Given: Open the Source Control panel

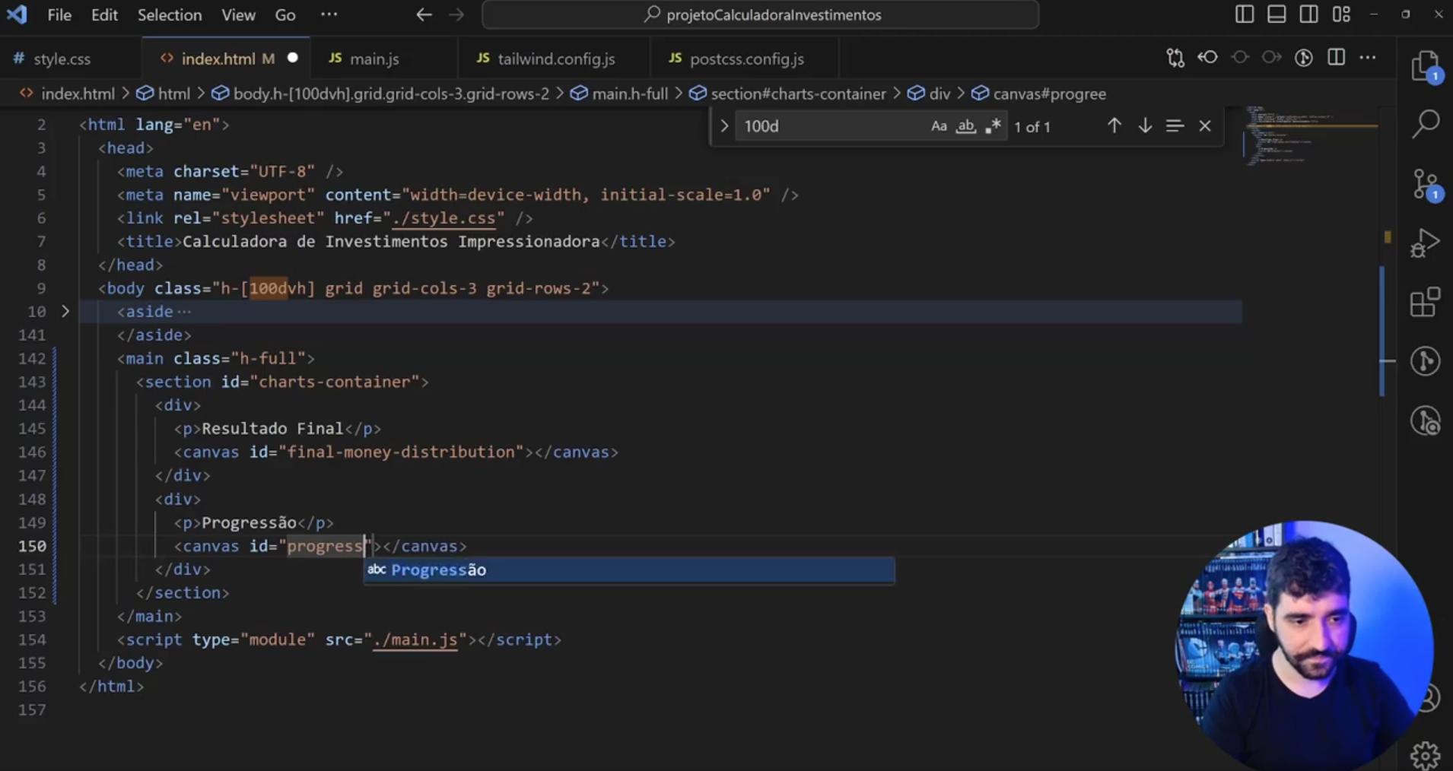Looking at the screenshot, I should click(x=1424, y=182).
